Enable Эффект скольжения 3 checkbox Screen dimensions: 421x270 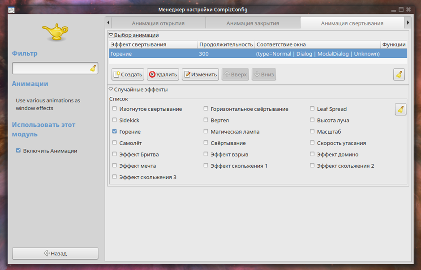coord(115,177)
